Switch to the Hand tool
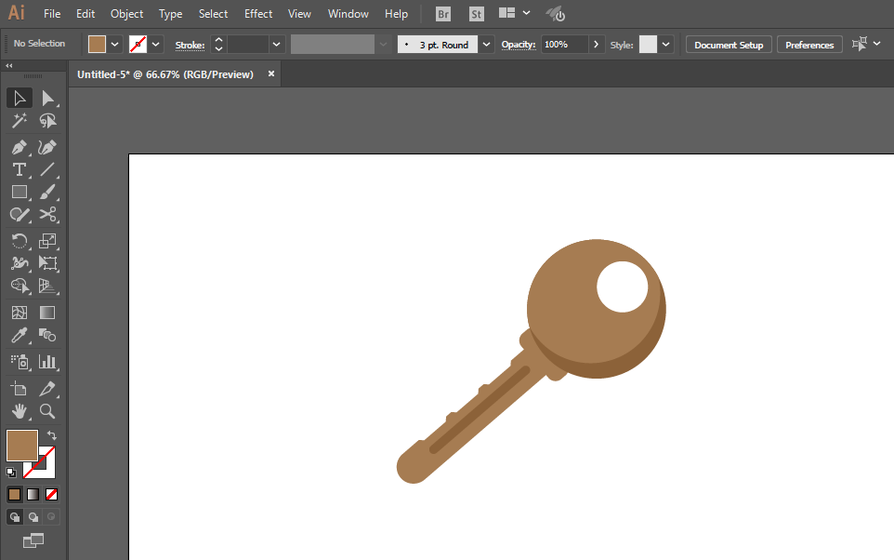894x560 pixels. [x=19, y=410]
